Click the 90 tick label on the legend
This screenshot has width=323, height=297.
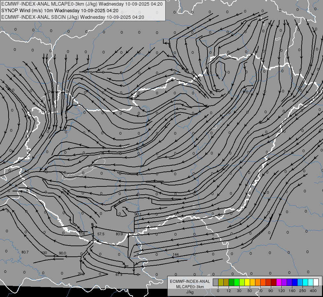(x=271, y=291)
